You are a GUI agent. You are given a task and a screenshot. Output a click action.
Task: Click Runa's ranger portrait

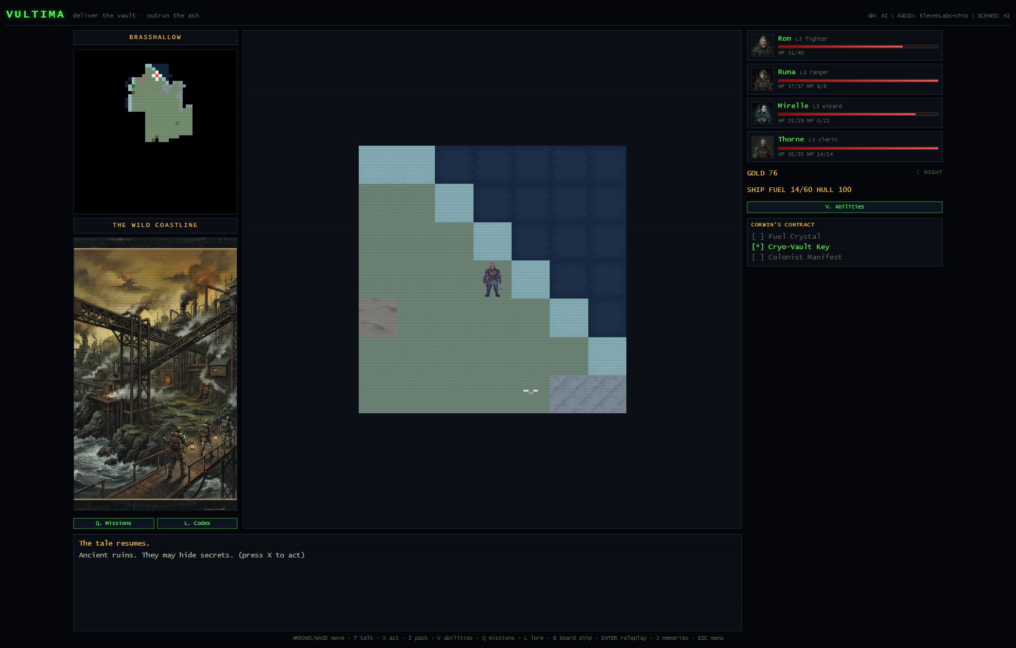tap(762, 79)
